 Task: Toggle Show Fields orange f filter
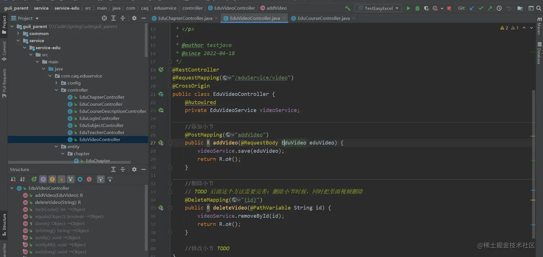tap(52, 179)
